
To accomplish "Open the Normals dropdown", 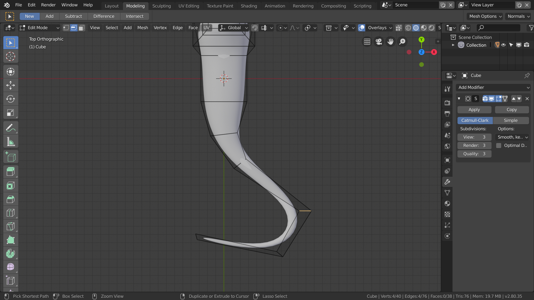I will 518,16.
